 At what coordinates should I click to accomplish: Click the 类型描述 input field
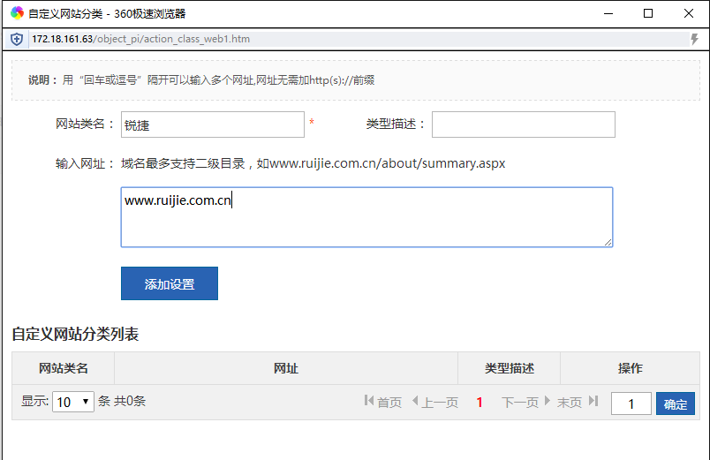click(524, 124)
